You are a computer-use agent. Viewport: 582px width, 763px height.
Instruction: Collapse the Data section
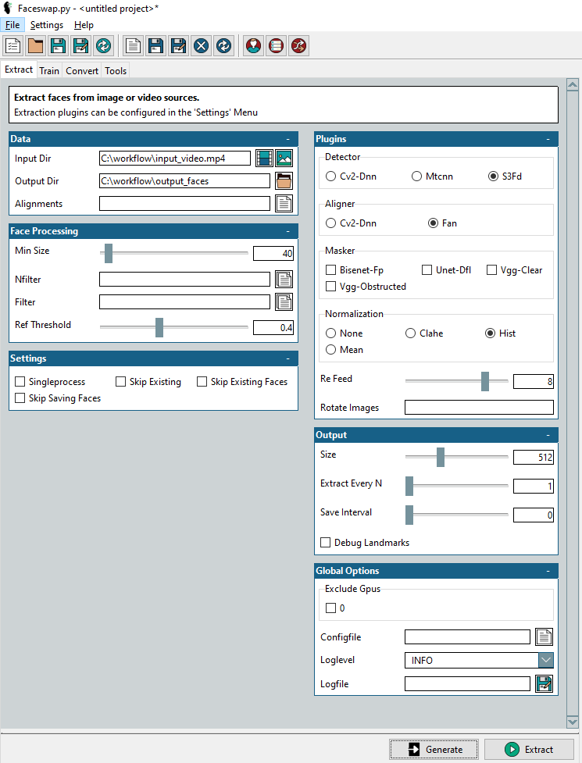[x=288, y=139]
